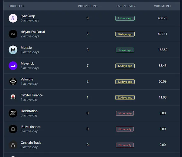Click the zkSync Era Portal arrows icon
This screenshot has height=157, width=182.
tap(13, 34)
